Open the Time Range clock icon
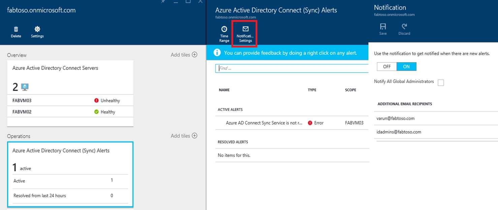Screen dimensions: 498x210 click(x=224, y=29)
